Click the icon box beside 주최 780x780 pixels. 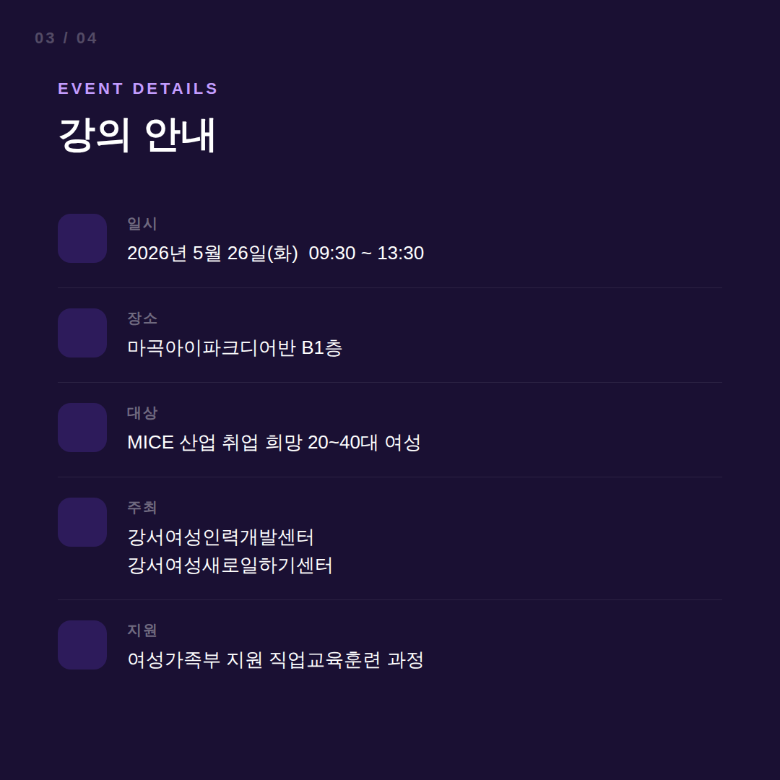tap(82, 522)
